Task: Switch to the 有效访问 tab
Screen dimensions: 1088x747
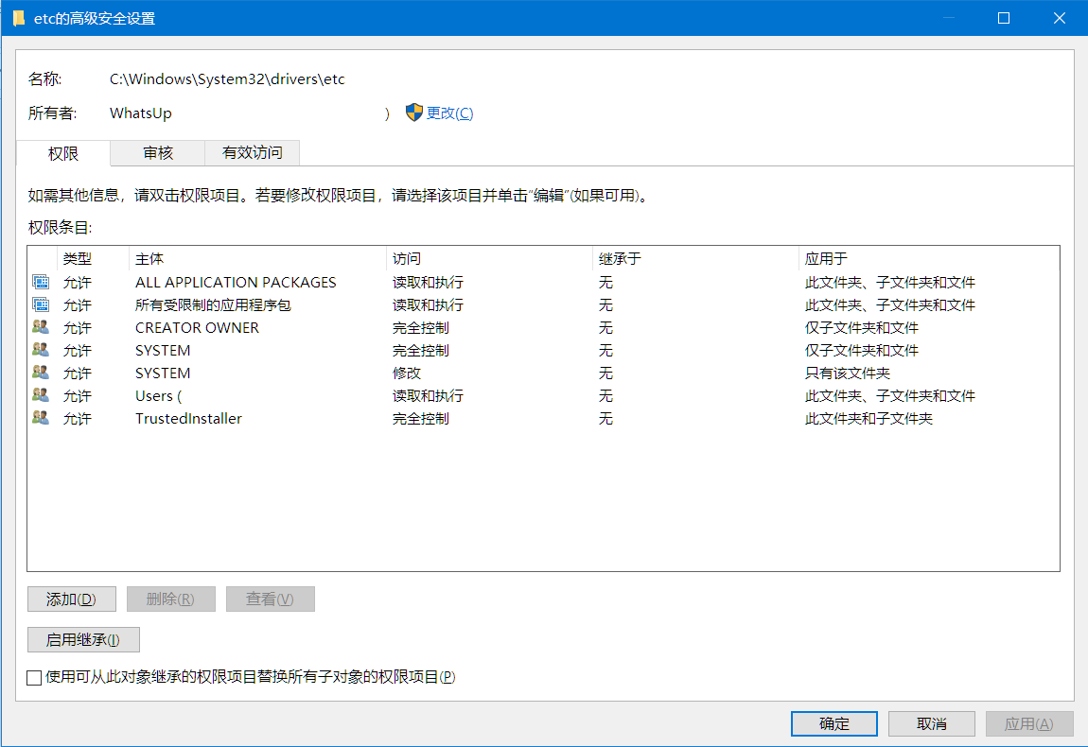Action: tap(252, 152)
